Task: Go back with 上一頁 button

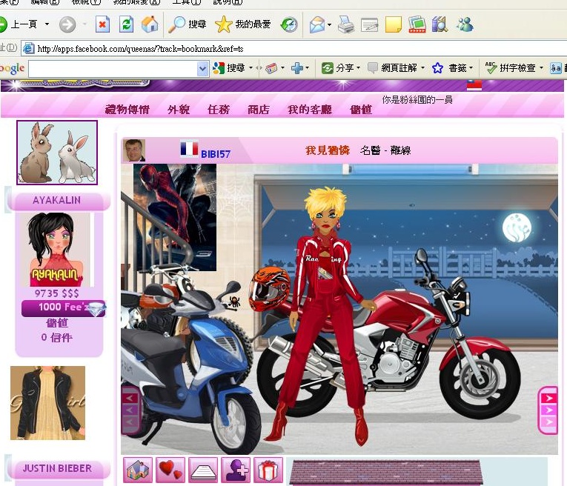Action: coord(19,24)
